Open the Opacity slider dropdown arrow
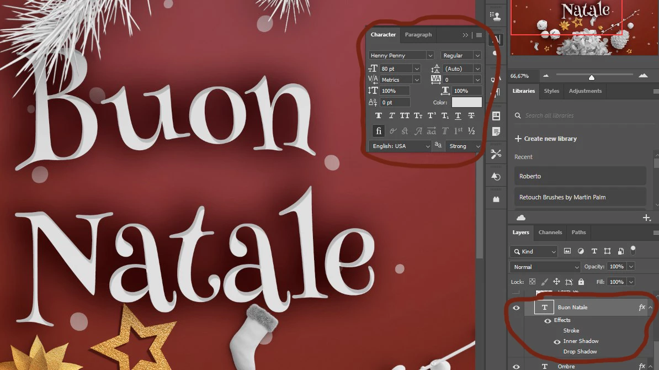The image size is (659, 370). 631,267
